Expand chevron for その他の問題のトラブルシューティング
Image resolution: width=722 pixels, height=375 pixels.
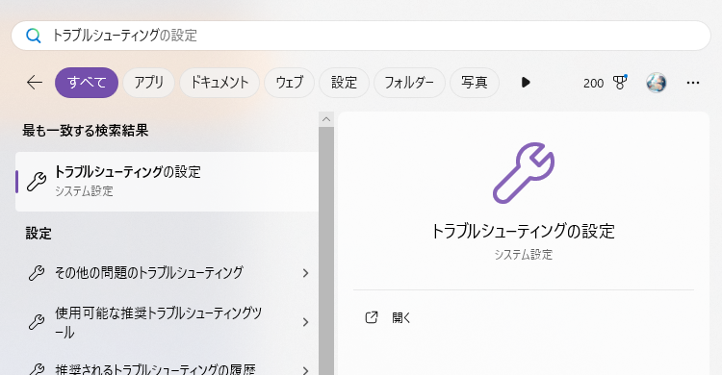tap(305, 273)
